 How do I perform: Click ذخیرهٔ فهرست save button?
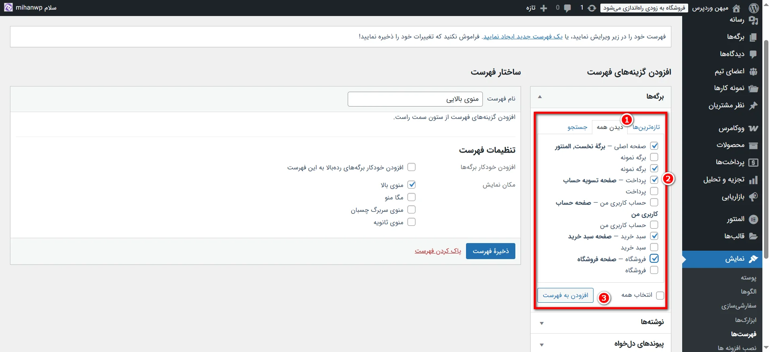(x=490, y=251)
